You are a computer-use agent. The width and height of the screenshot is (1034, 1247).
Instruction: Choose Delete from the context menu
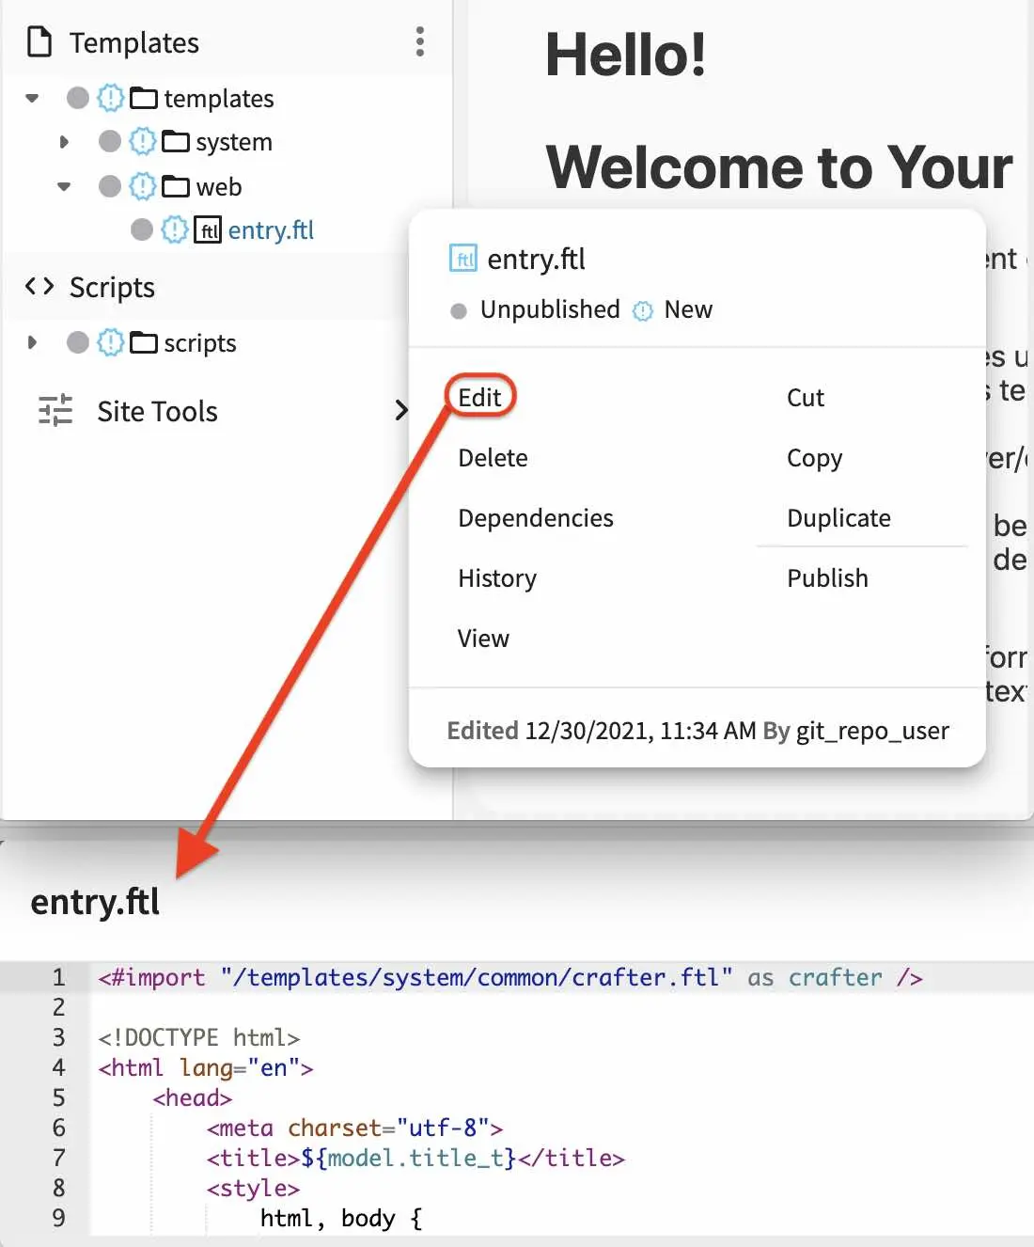pos(493,457)
